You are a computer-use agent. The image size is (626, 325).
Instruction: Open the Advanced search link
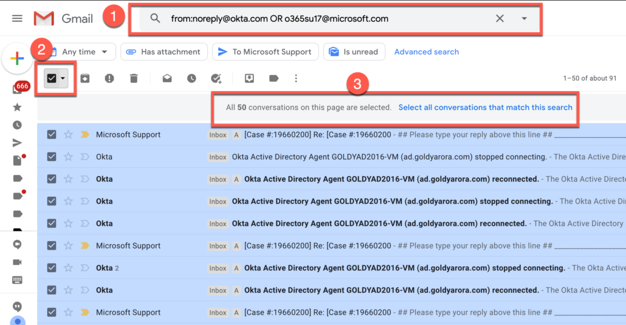[427, 52]
